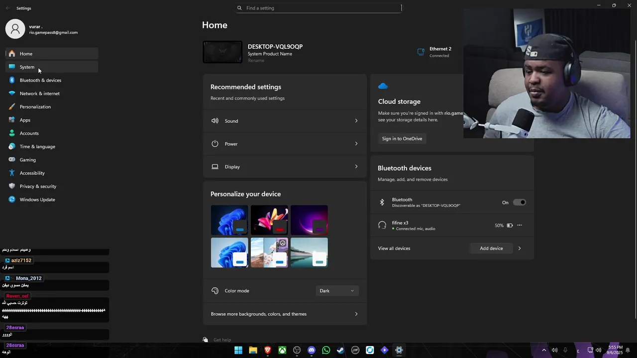637x358 pixels.
Task: Go to Network & internet settings
Action: (x=52, y=93)
